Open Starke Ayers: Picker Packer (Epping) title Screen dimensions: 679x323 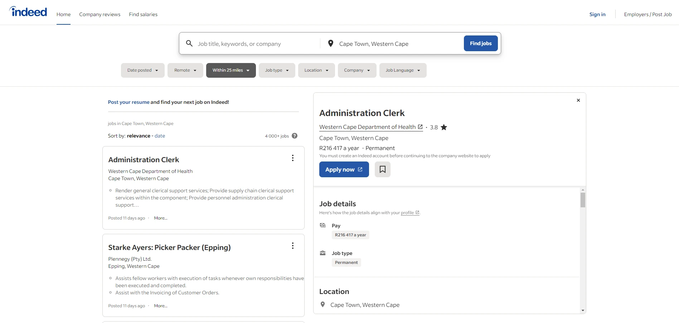pos(169,247)
